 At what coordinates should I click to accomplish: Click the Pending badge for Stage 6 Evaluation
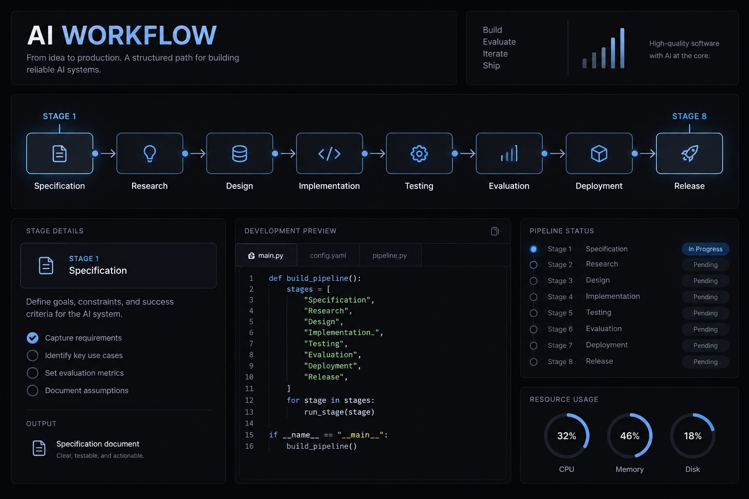[705, 329]
